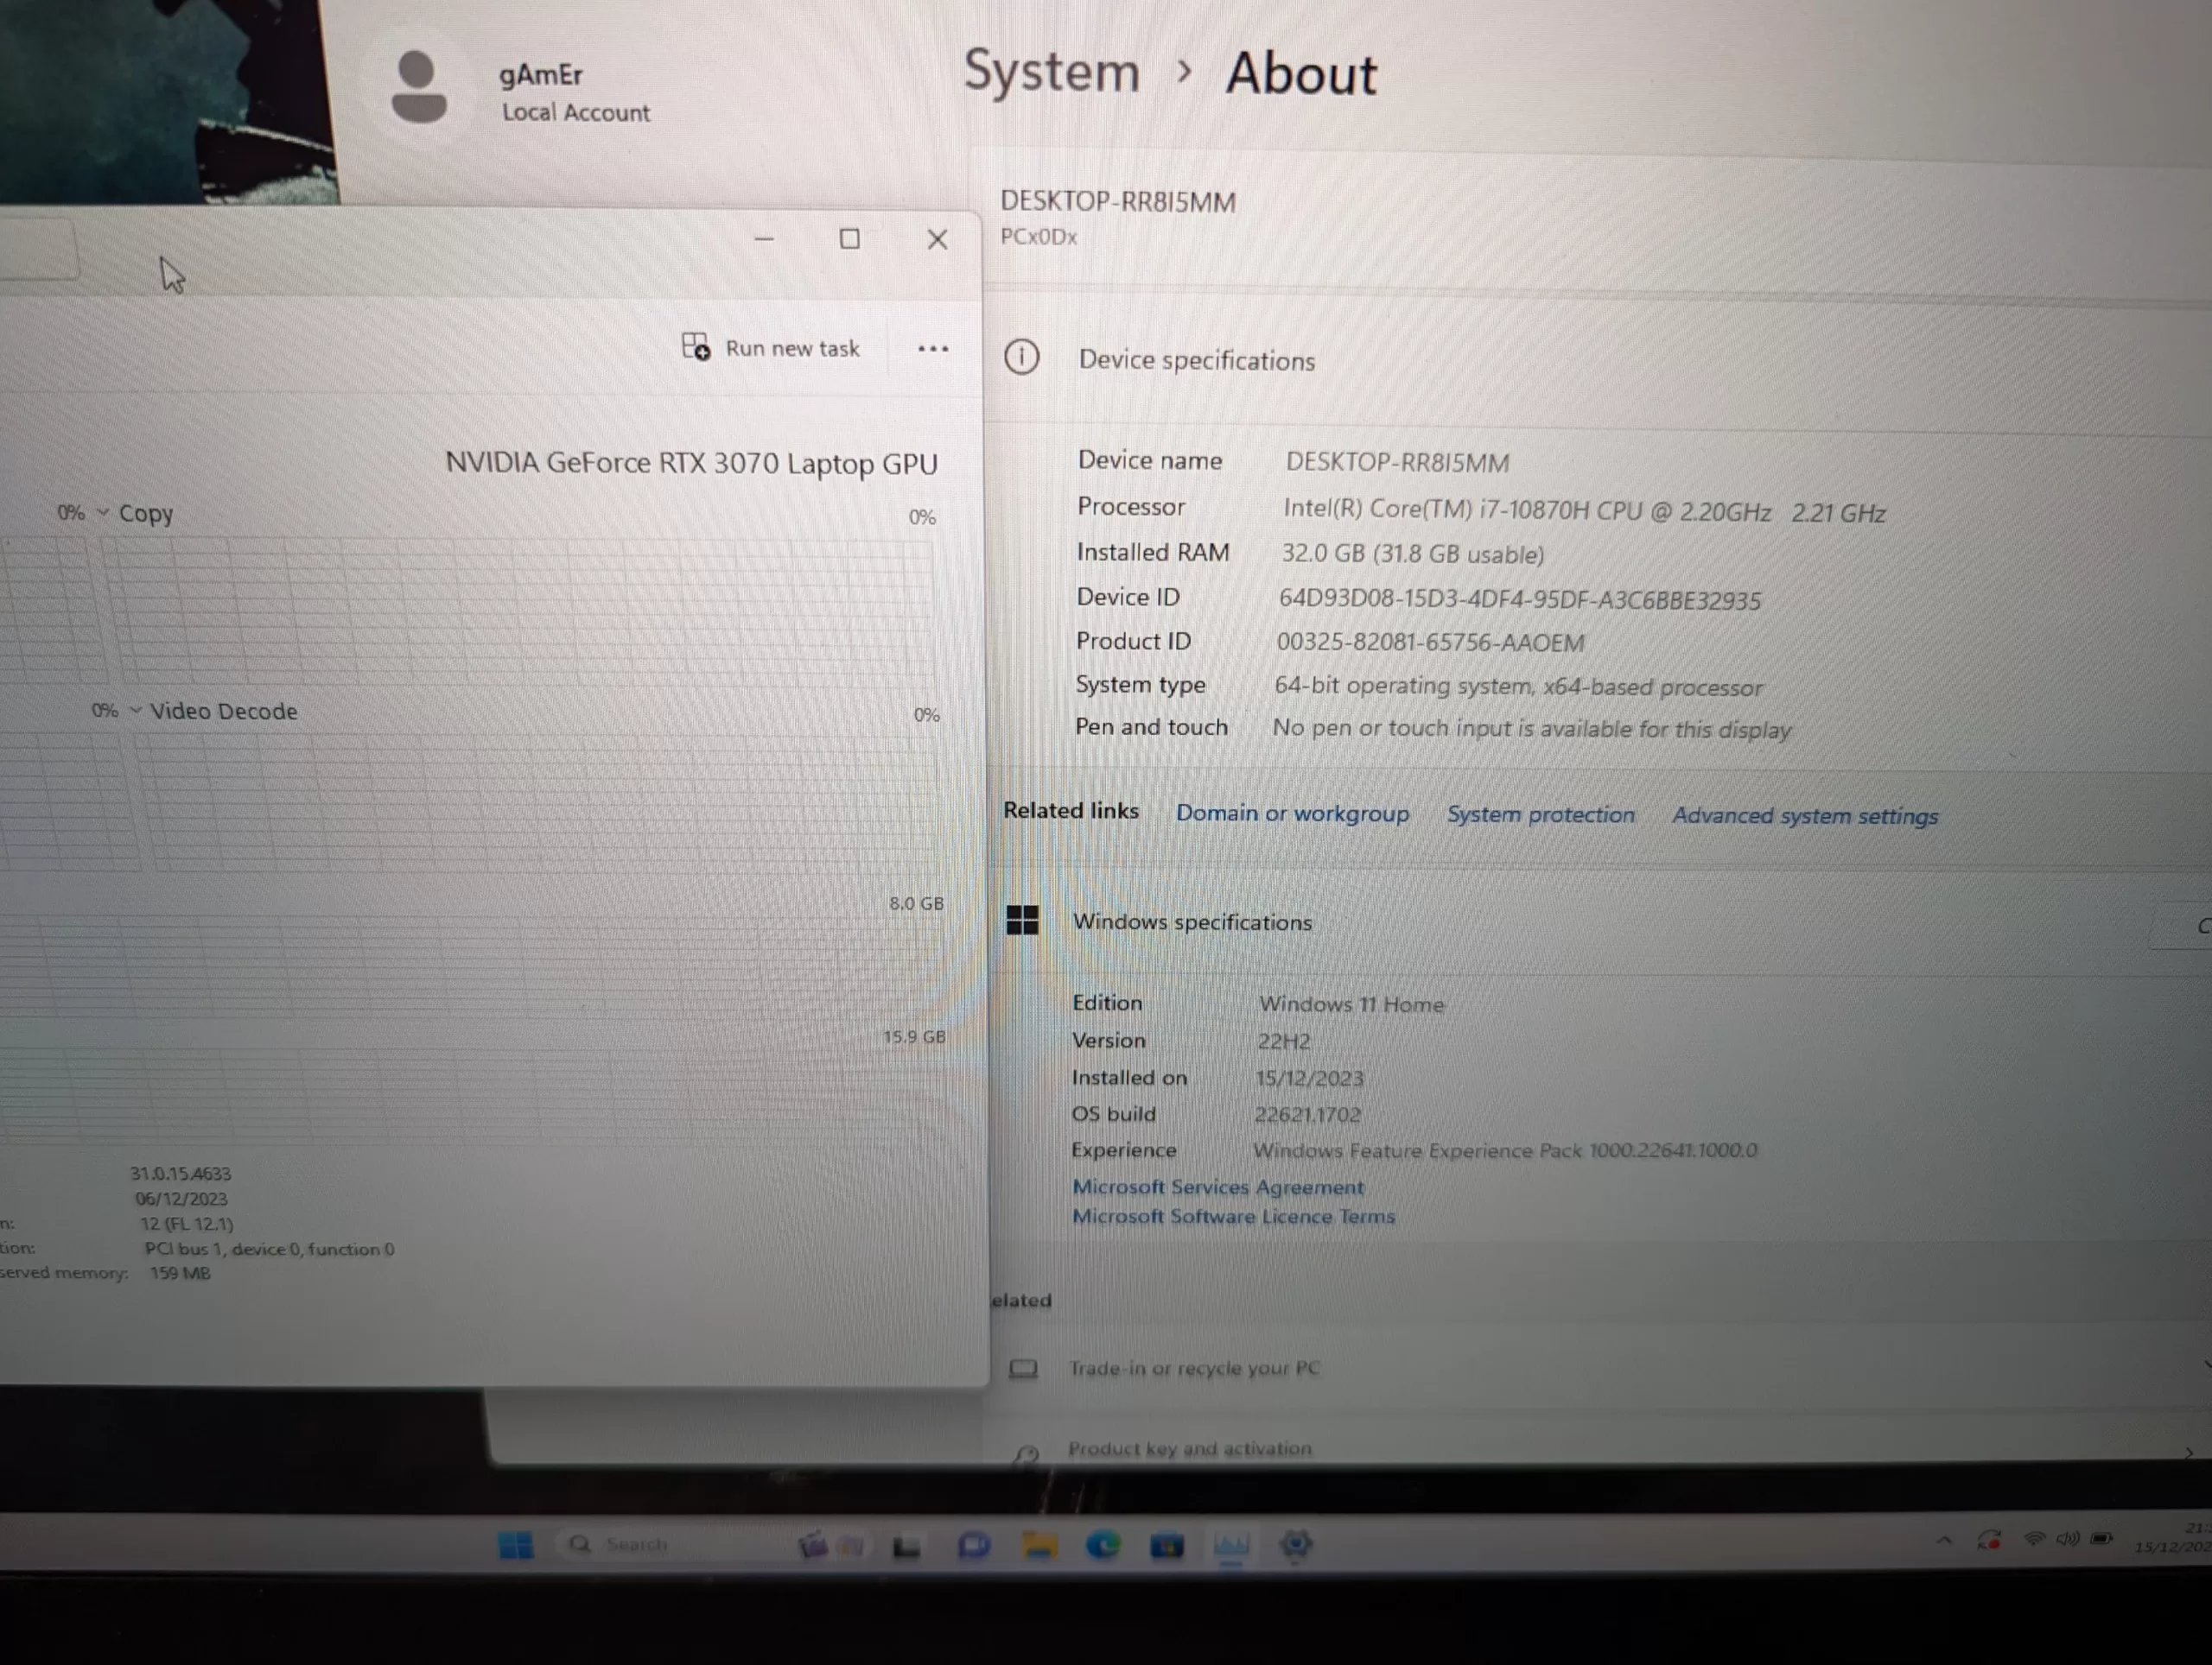Open the System protection link
The image size is (2212, 1665).
(1540, 814)
